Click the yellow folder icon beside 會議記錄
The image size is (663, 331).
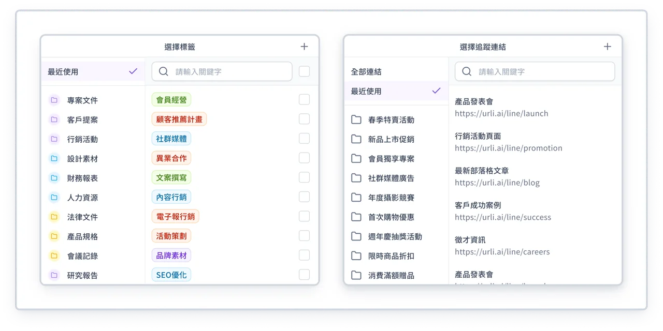(x=54, y=255)
